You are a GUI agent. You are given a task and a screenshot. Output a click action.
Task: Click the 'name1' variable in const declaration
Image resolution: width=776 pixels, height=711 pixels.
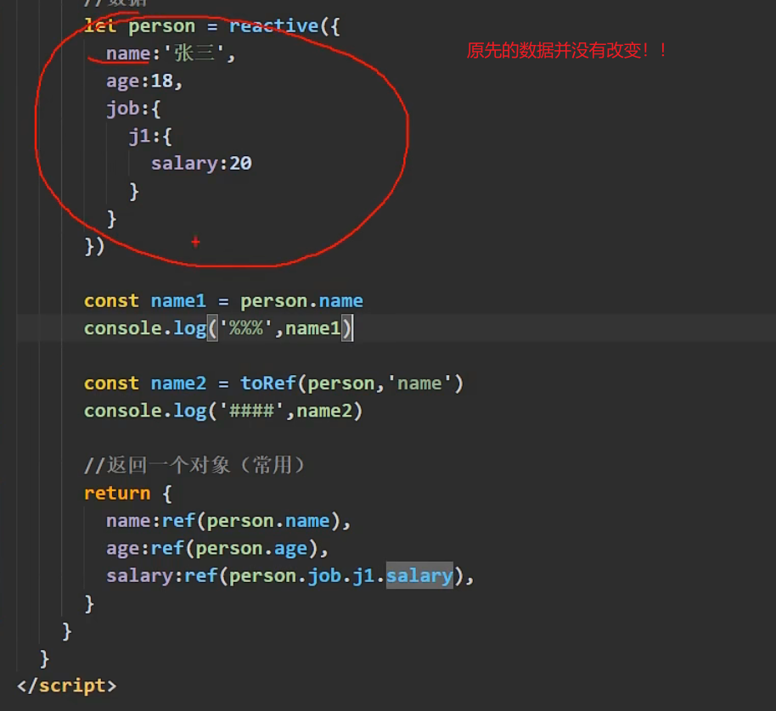(178, 301)
